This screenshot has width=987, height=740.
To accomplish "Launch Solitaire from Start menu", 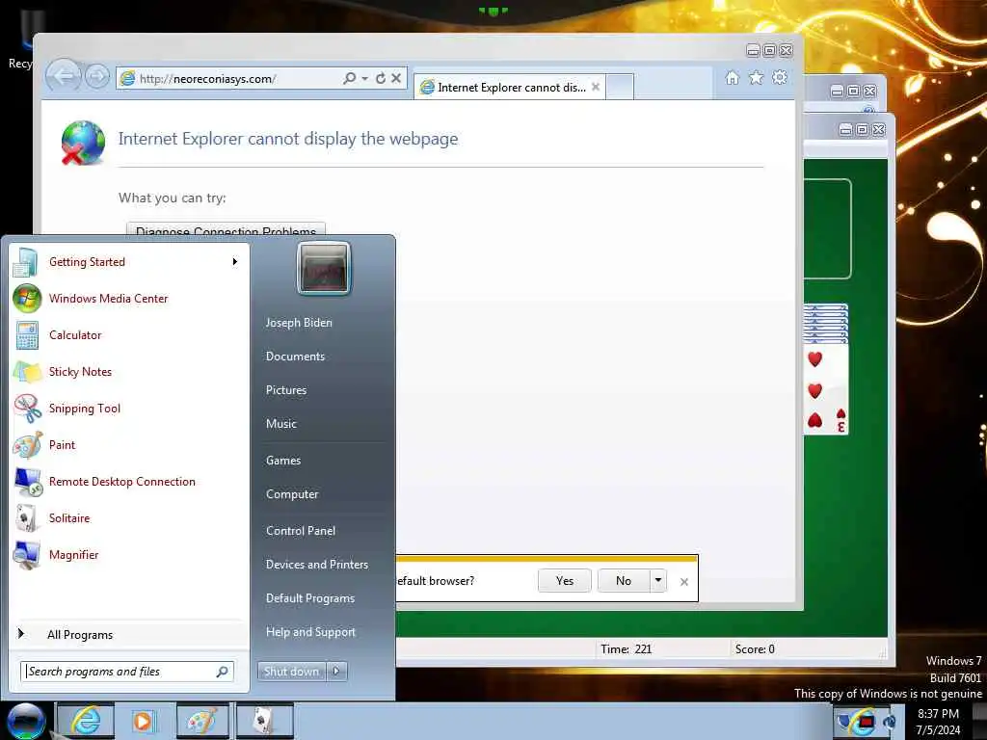I will pos(126,517).
